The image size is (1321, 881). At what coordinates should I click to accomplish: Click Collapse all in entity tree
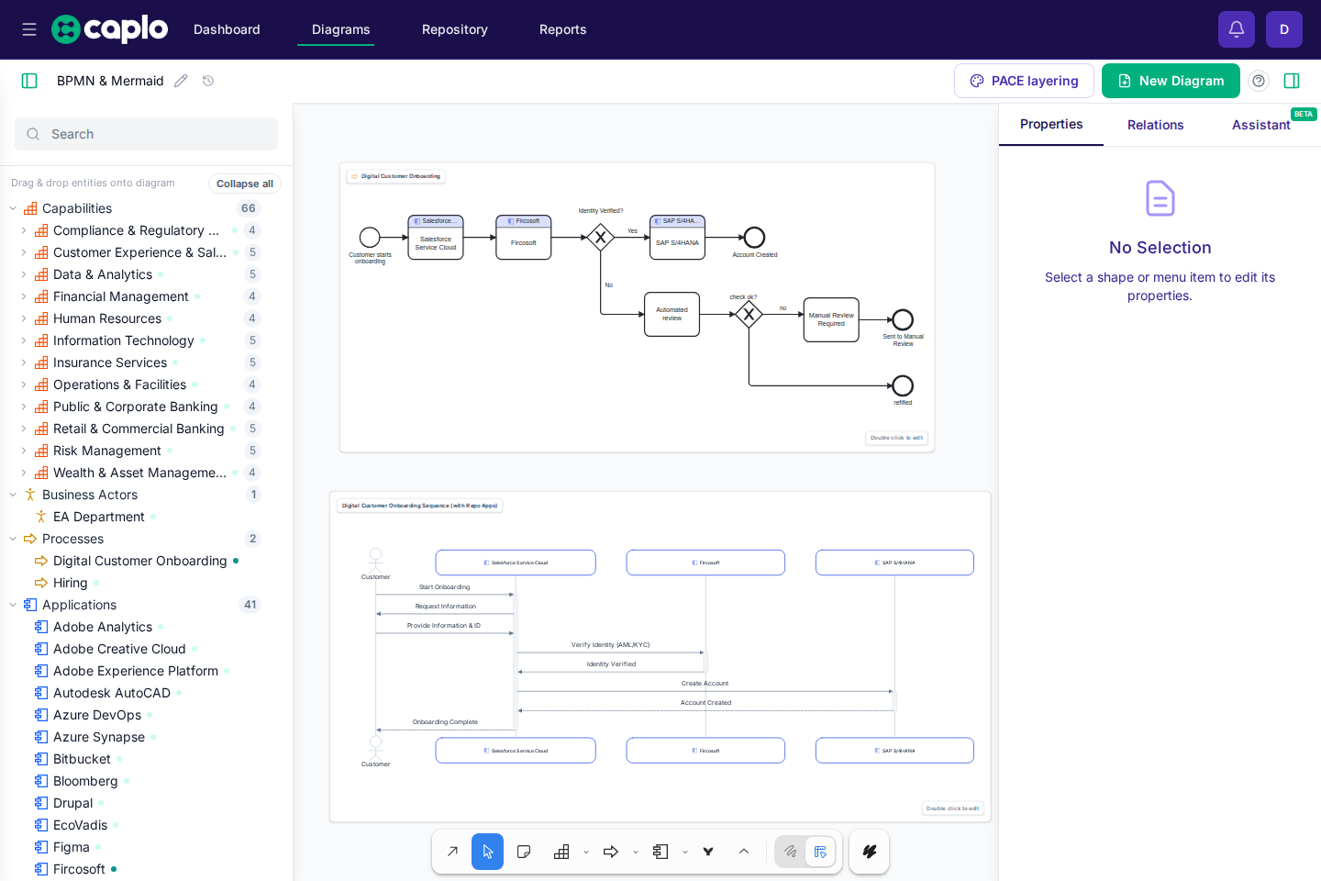(x=245, y=184)
